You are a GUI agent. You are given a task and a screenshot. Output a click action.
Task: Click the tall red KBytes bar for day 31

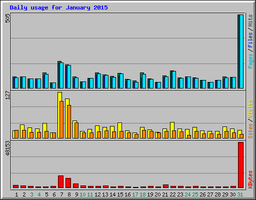(240, 165)
